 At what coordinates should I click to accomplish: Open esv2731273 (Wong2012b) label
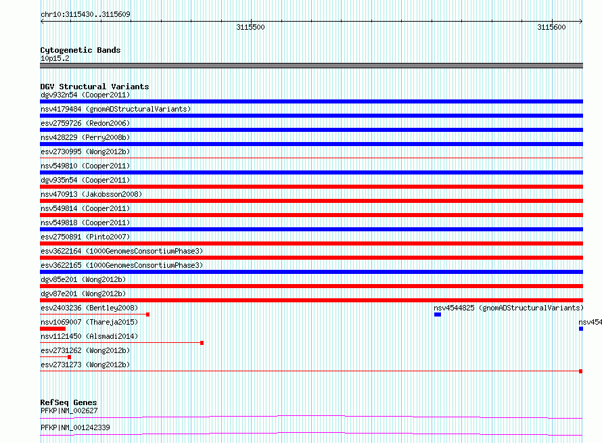coord(85,365)
